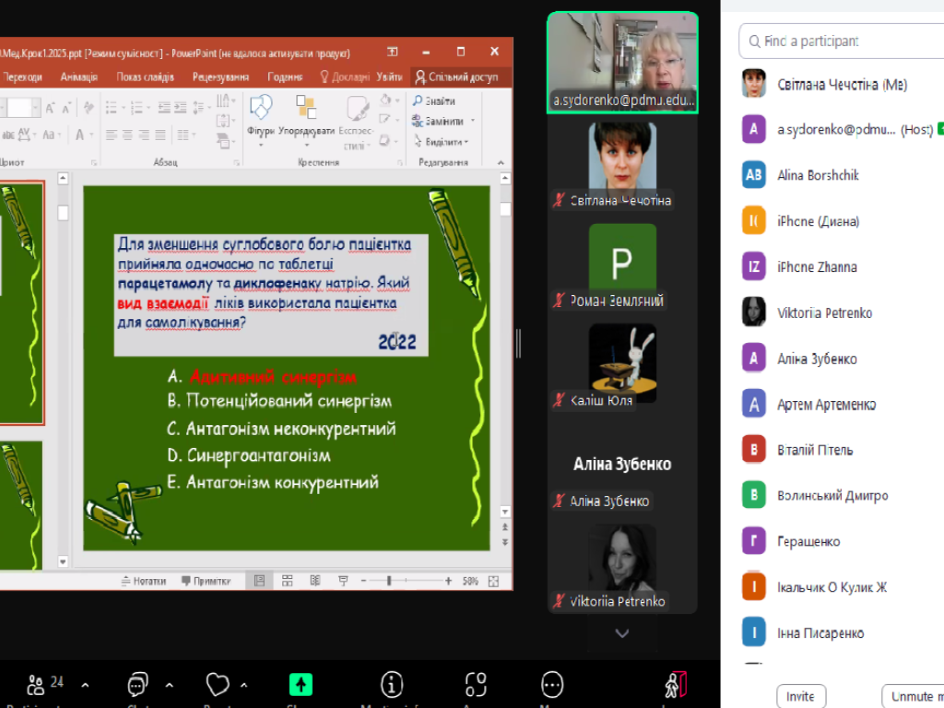Expand the caret next to Chat
This screenshot has width=944, height=708.
170,685
